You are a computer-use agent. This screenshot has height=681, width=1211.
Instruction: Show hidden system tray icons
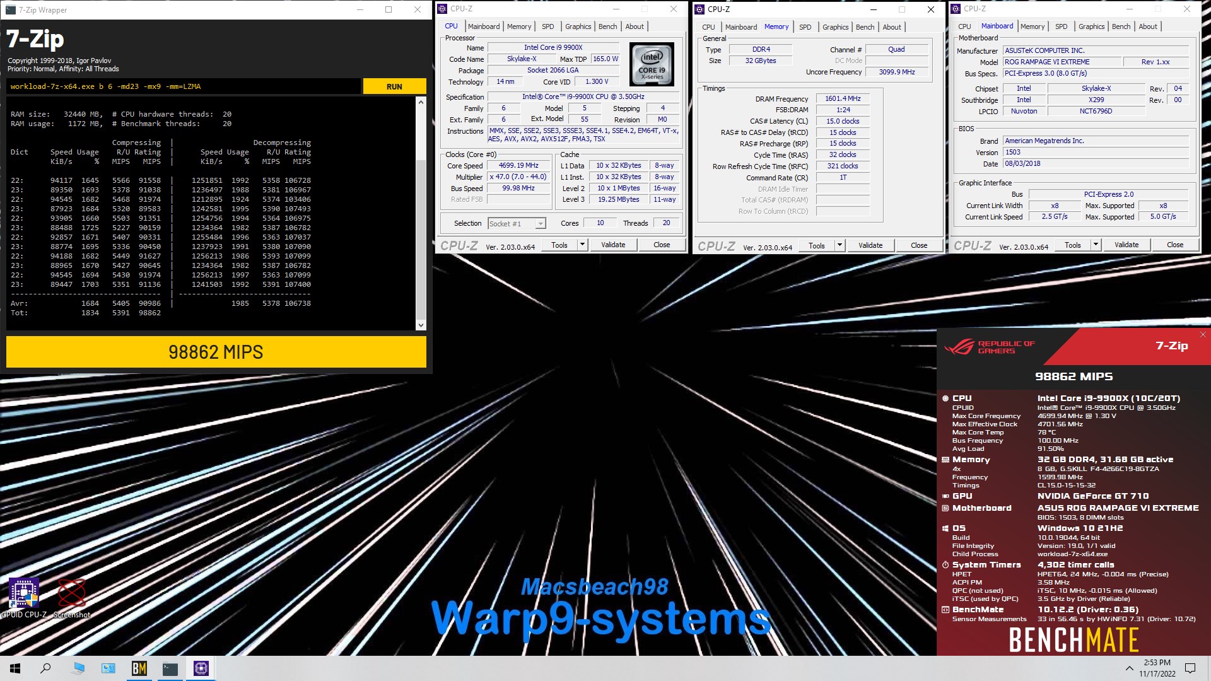[x=1129, y=668]
